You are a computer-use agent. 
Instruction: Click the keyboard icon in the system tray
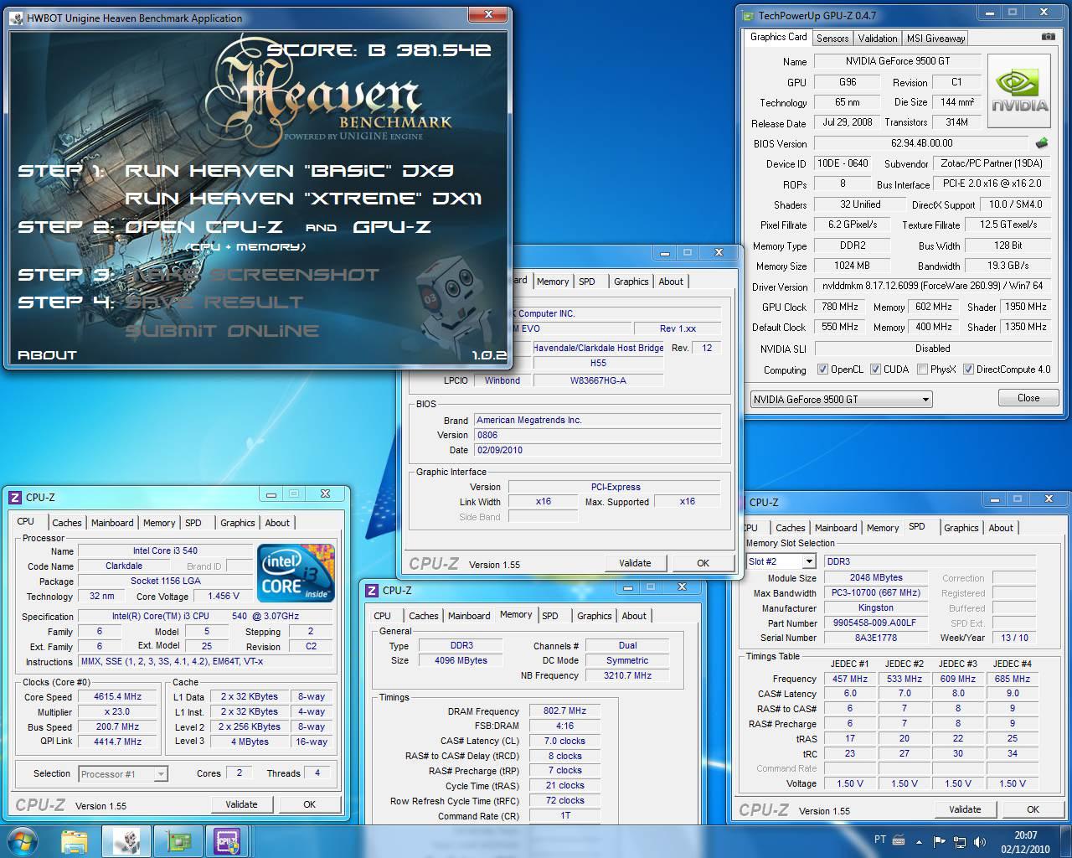pyautogui.click(x=899, y=840)
